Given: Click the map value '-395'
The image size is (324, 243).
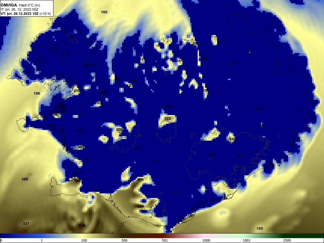Looking at the screenshot, I should tap(51, 126).
